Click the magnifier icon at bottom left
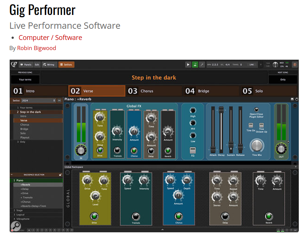 pyautogui.click(x=15, y=226)
